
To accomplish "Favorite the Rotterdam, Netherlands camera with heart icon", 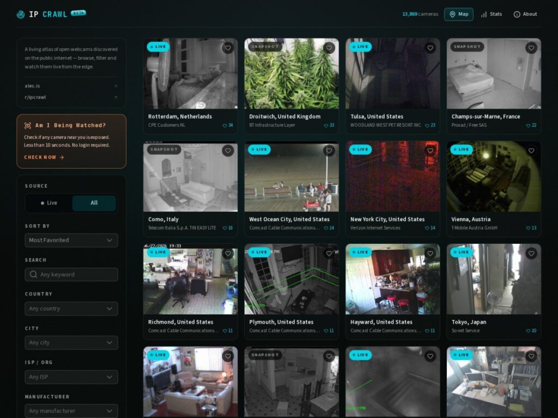I will point(228,48).
